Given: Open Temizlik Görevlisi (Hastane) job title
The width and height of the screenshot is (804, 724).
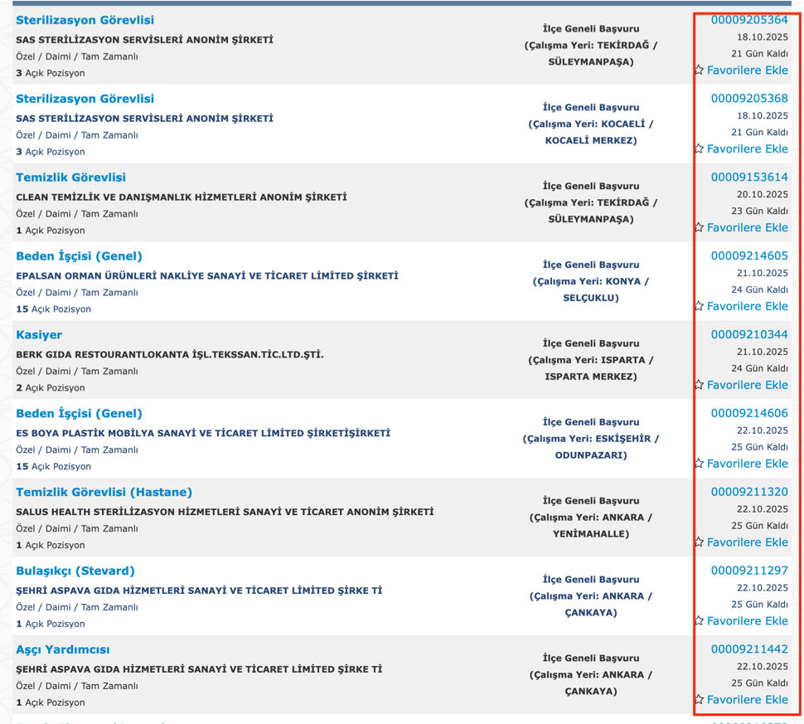Looking at the screenshot, I should [104, 492].
